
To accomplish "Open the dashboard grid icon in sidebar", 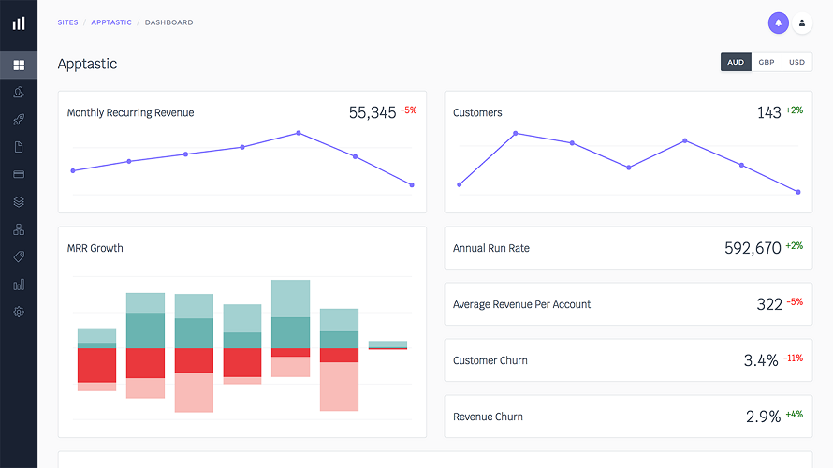I will pyautogui.click(x=19, y=65).
